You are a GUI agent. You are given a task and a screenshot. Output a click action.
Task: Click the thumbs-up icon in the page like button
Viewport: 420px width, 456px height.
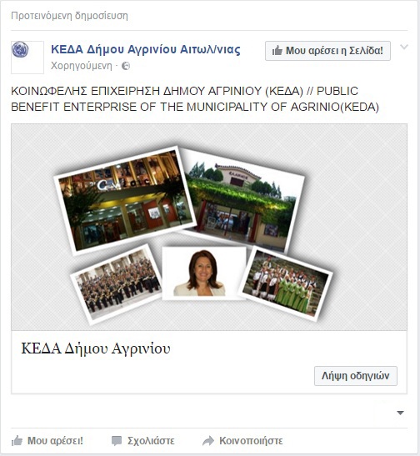pyautogui.click(x=277, y=51)
